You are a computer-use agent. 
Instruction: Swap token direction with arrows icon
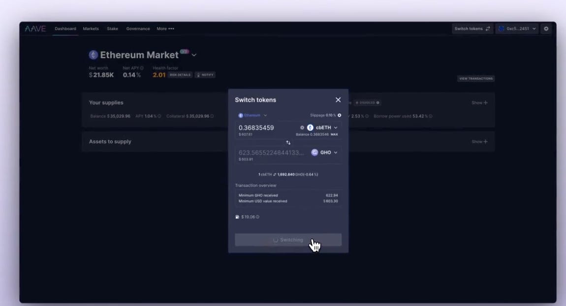[x=288, y=143]
